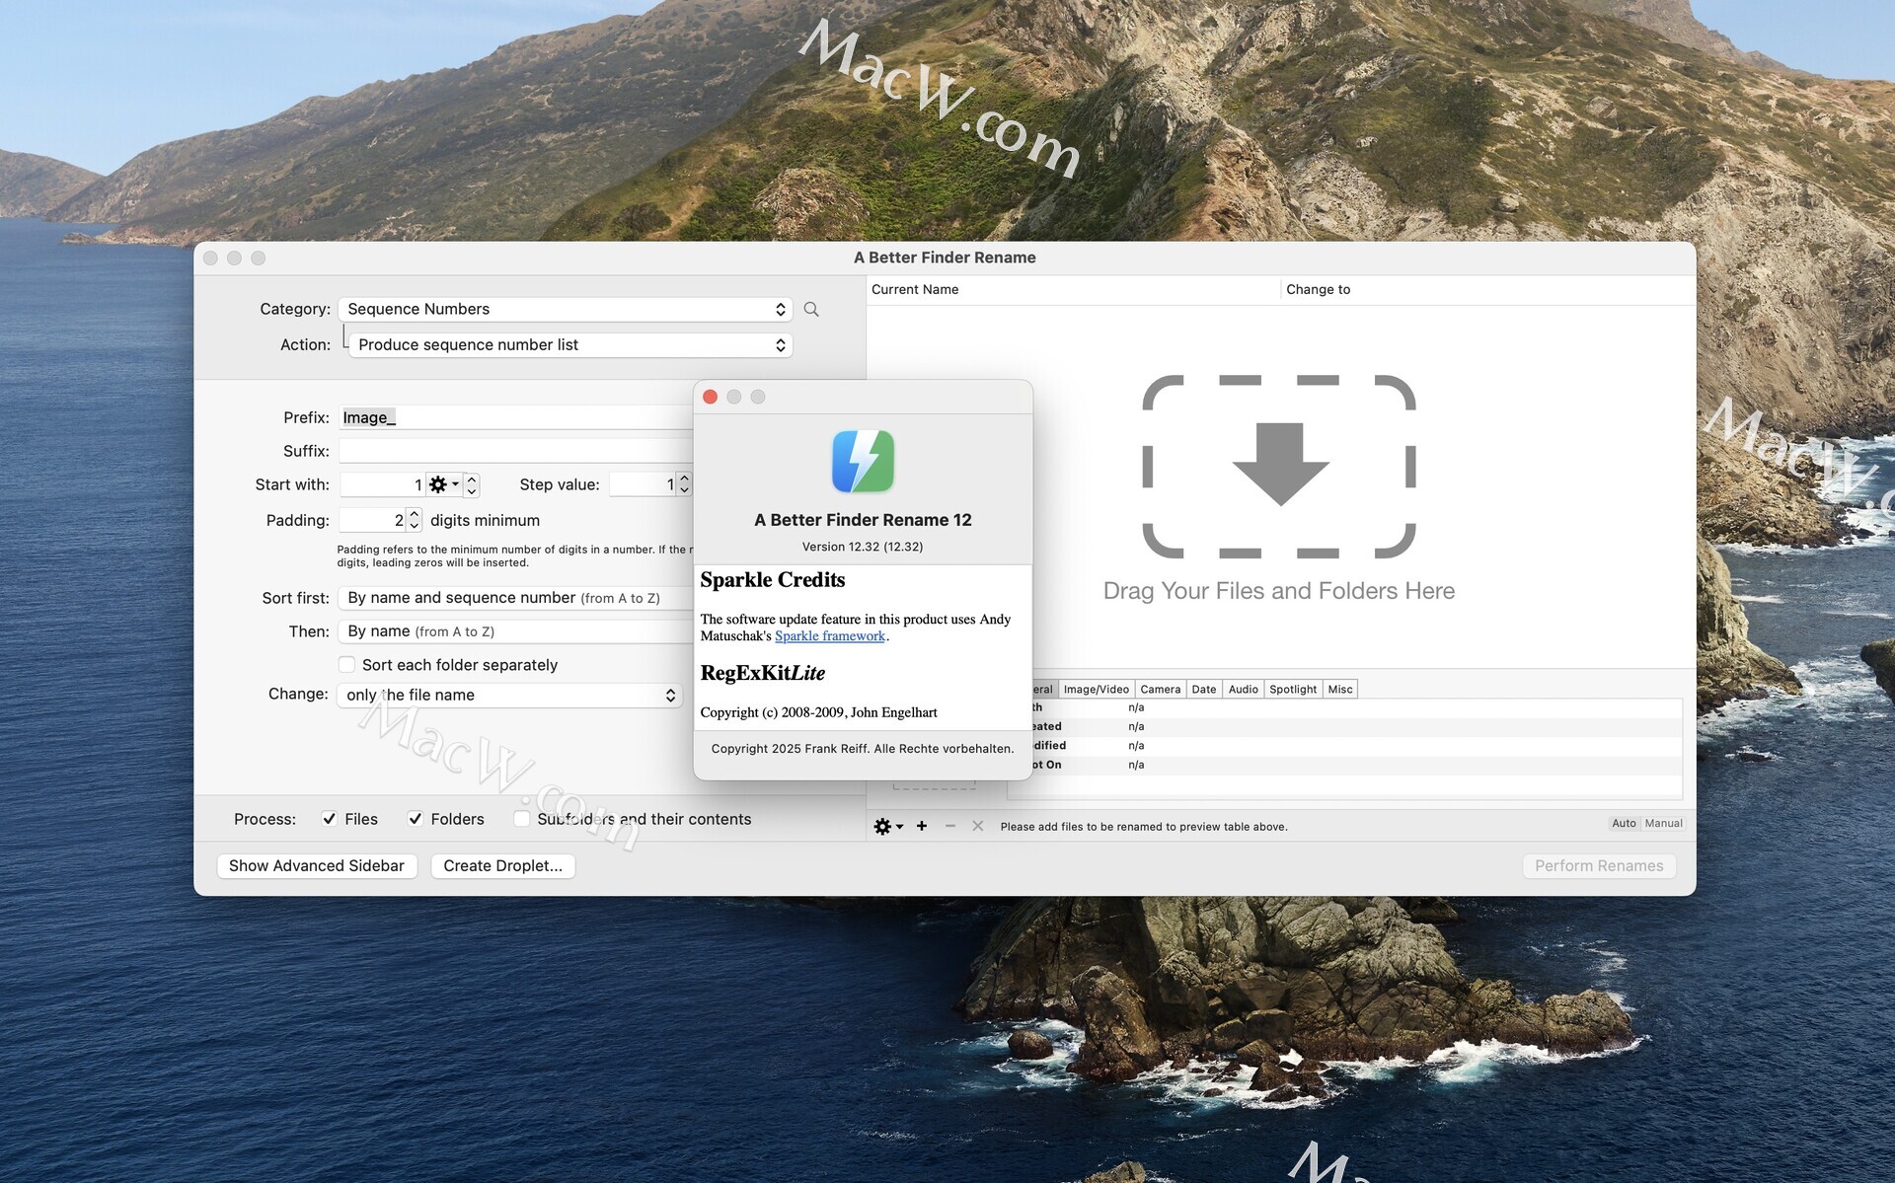Click the RegExKitLite heading
Viewport: 1895px width, 1183px height.
(763, 673)
